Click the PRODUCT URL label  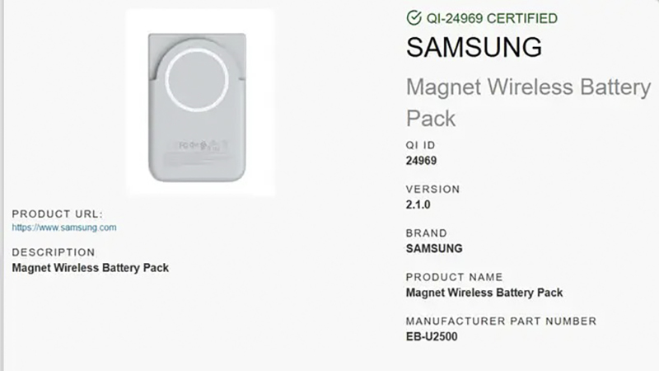point(58,213)
